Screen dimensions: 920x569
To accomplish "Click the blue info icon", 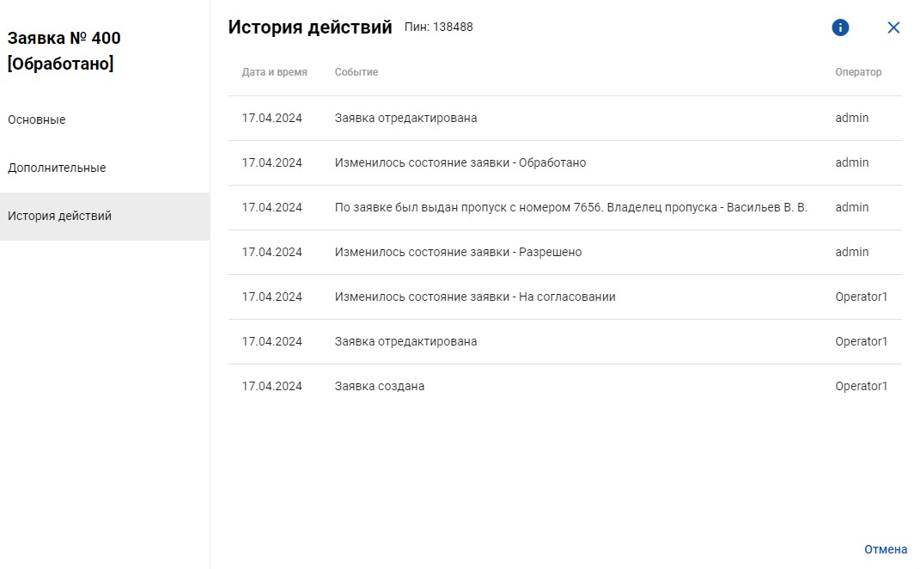I will pyautogui.click(x=840, y=28).
